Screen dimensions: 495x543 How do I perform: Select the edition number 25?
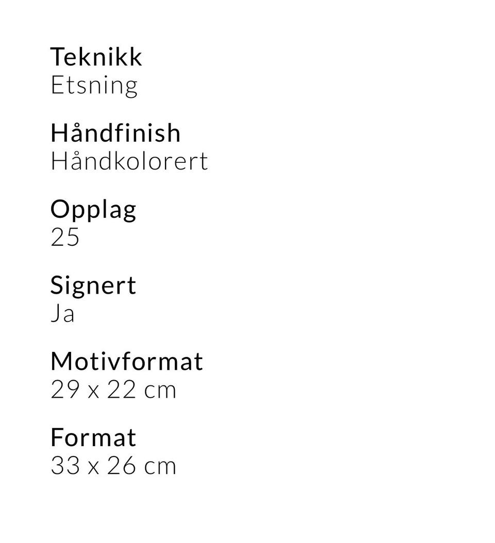pyautogui.click(x=65, y=237)
